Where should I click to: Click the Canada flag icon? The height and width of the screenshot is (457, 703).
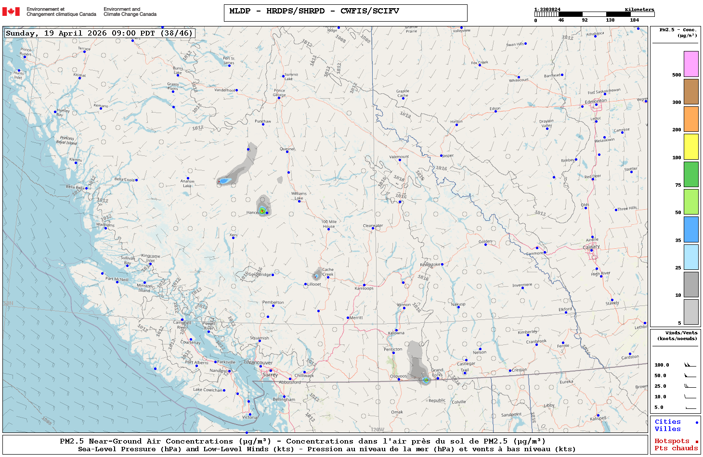11,12
